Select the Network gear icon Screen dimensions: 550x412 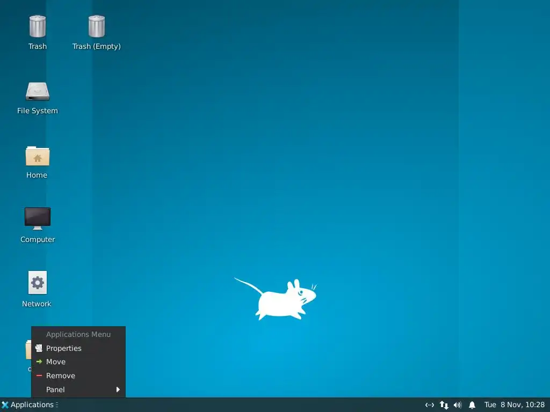(38, 282)
